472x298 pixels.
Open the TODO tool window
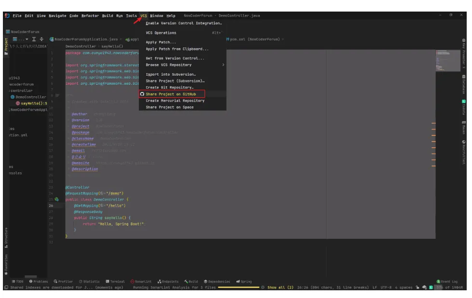click(x=17, y=282)
